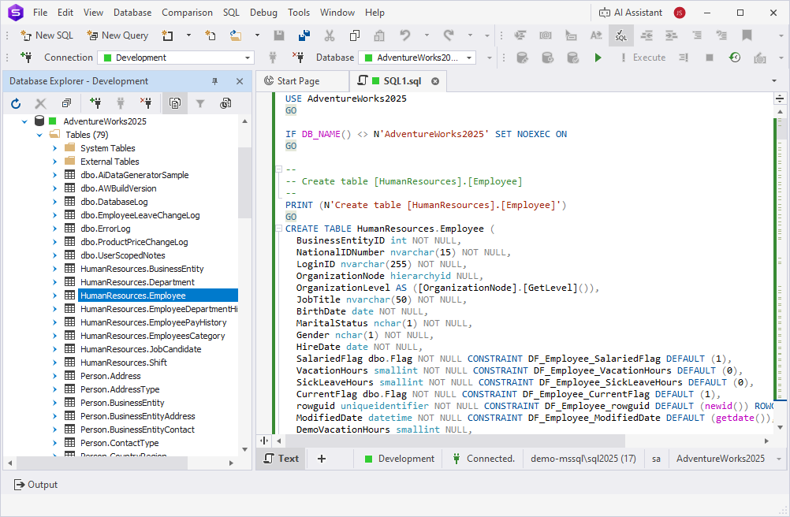Expand the Person.Address table node

54,376
